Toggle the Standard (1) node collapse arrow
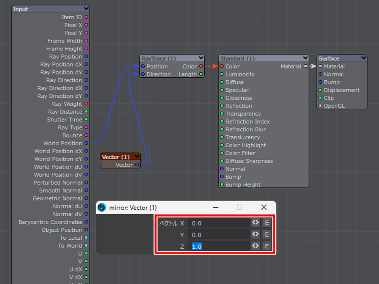 305,58
